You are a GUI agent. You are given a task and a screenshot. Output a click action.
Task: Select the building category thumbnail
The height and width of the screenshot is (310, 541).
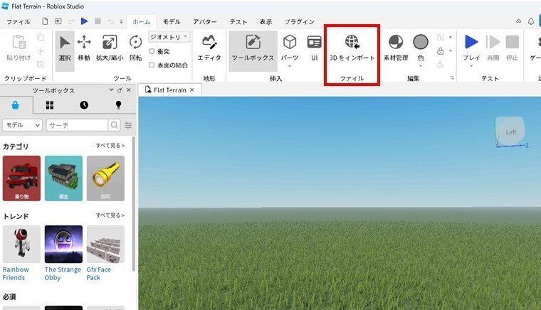point(63,178)
